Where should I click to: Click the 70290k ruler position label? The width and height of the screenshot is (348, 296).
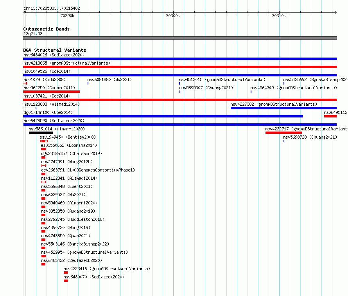tap(67, 16)
